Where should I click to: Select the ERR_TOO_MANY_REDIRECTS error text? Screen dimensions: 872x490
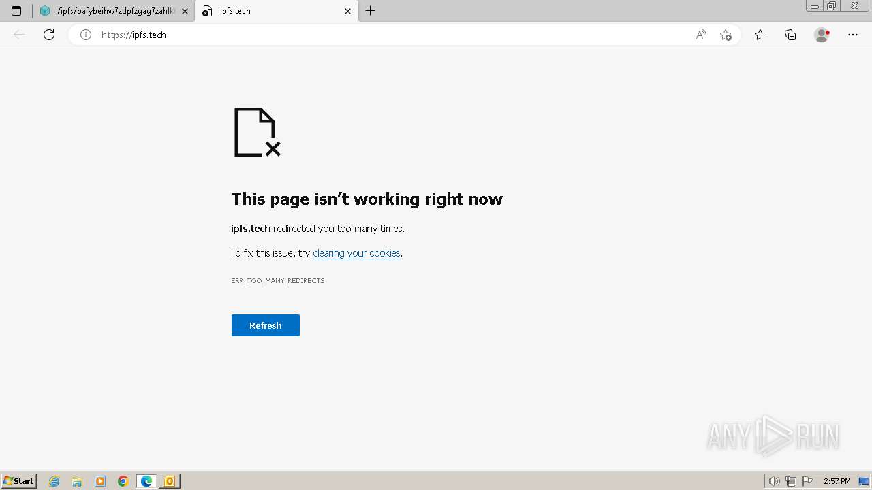tap(278, 280)
